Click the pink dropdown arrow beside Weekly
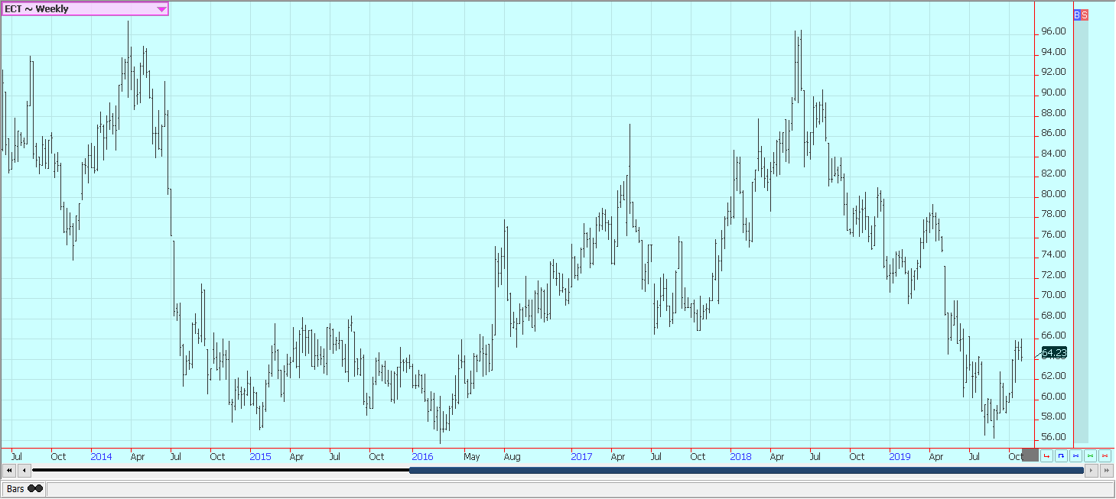This screenshot has height=499, width=1116. 161,9
